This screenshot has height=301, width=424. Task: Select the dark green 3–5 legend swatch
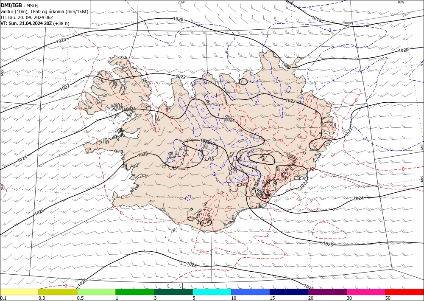coord(173,292)
